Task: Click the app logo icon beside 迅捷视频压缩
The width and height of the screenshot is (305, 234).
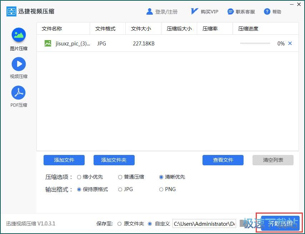Action: [11, 11]
